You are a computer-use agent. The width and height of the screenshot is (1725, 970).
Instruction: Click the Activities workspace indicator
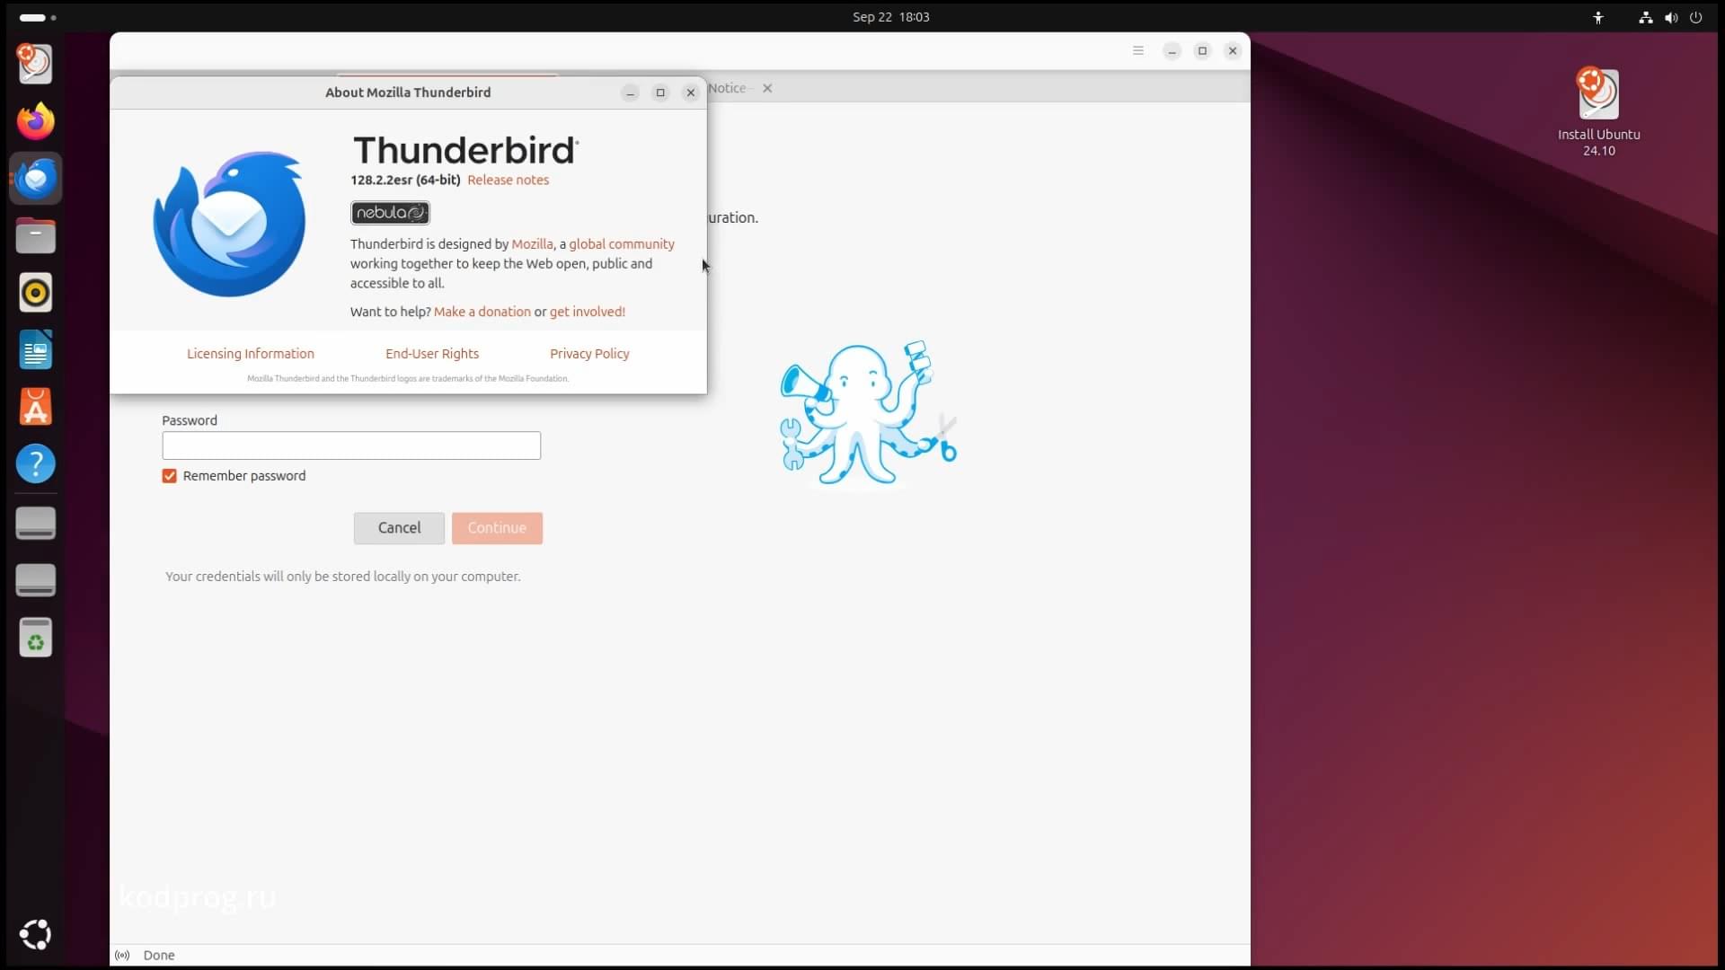38,17
